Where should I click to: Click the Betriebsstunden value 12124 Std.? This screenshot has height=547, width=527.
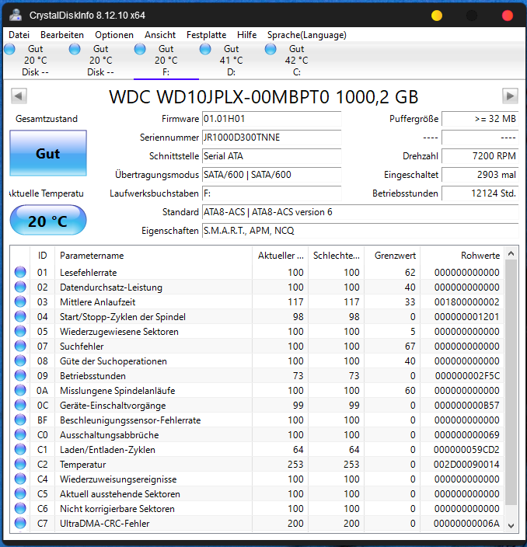(480, 193)
